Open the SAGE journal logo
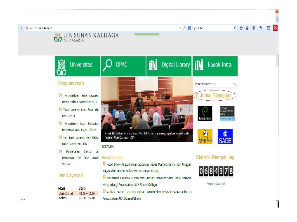The width and height of the screenshot is (297, 222). coord(225,136)
